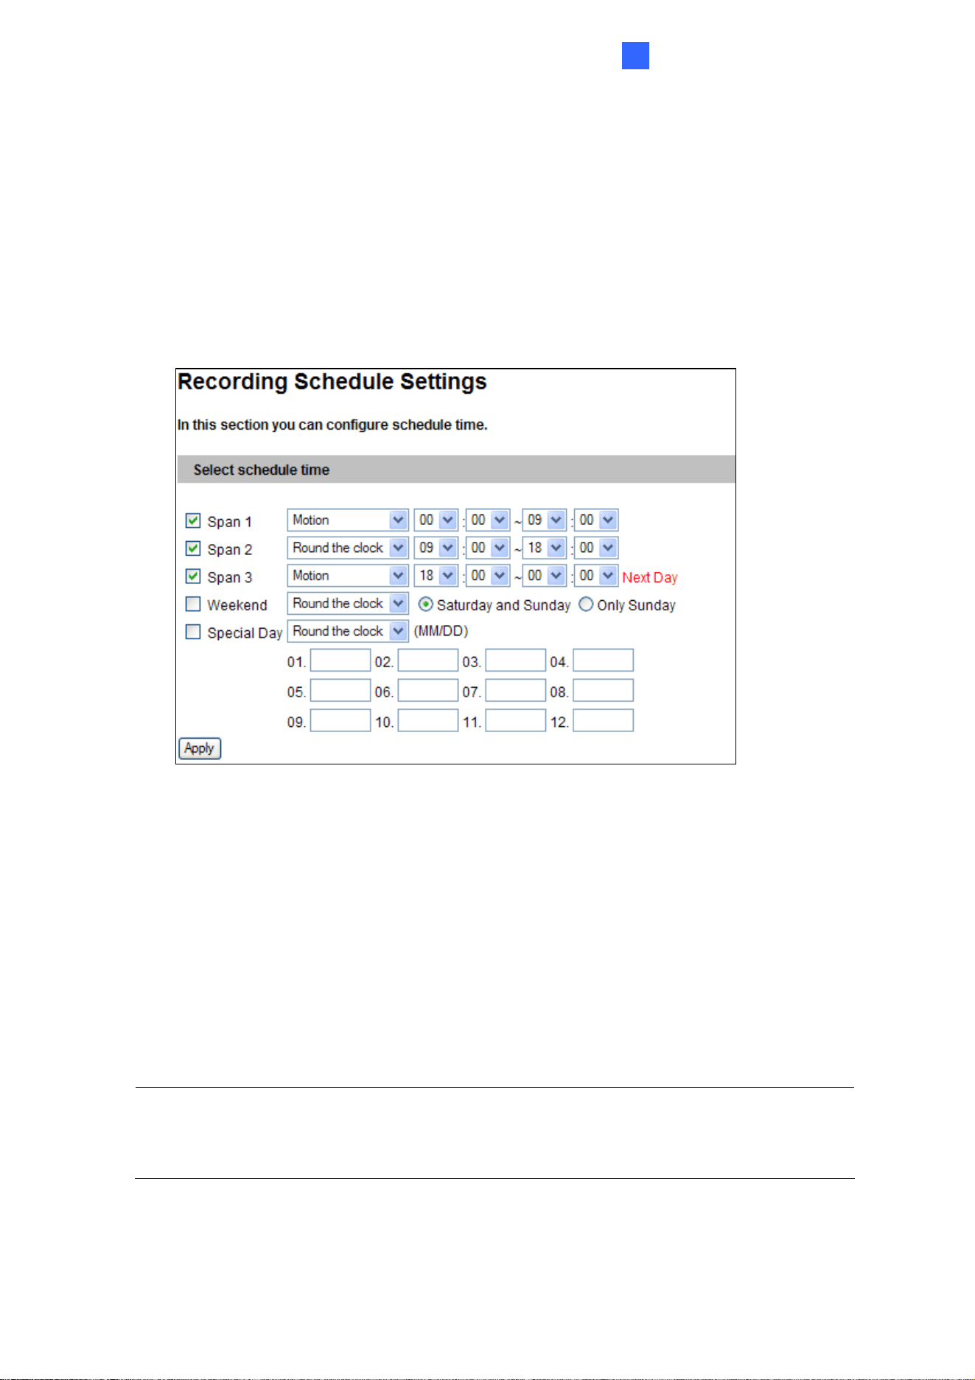The height and width of the screenshot is (1380, 975).
Task: Open Span 1 end hour dropdown
Action: tap(545, 520)
